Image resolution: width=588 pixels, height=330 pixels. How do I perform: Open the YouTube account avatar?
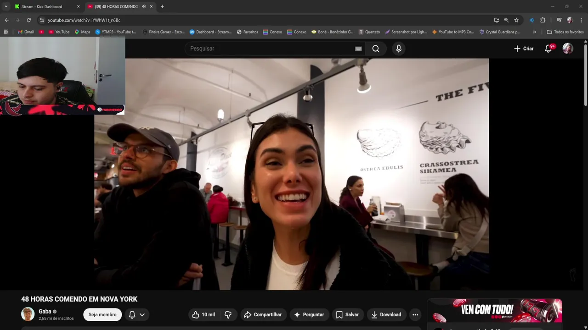pos(568,49)
